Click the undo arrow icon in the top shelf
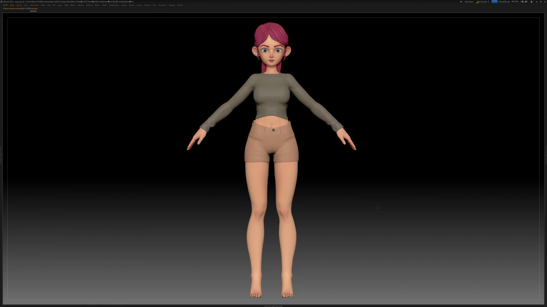This screenshot has height=307, width=547. [513, 1]
